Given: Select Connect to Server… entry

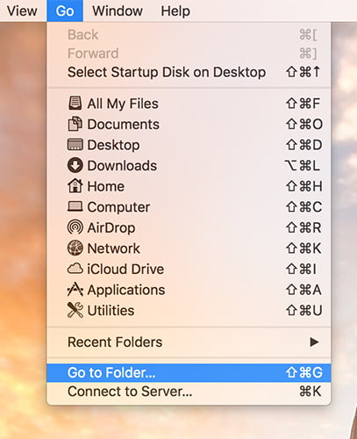Looking at the screenshot, I should [x=189, y=392].
